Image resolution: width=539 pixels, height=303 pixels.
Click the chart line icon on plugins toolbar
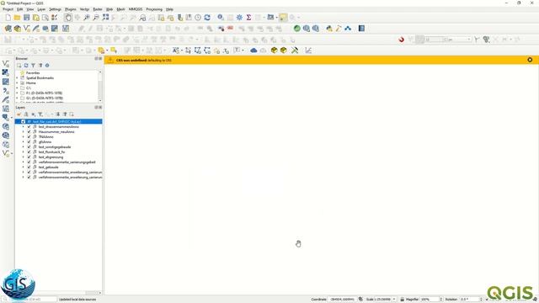308,50
